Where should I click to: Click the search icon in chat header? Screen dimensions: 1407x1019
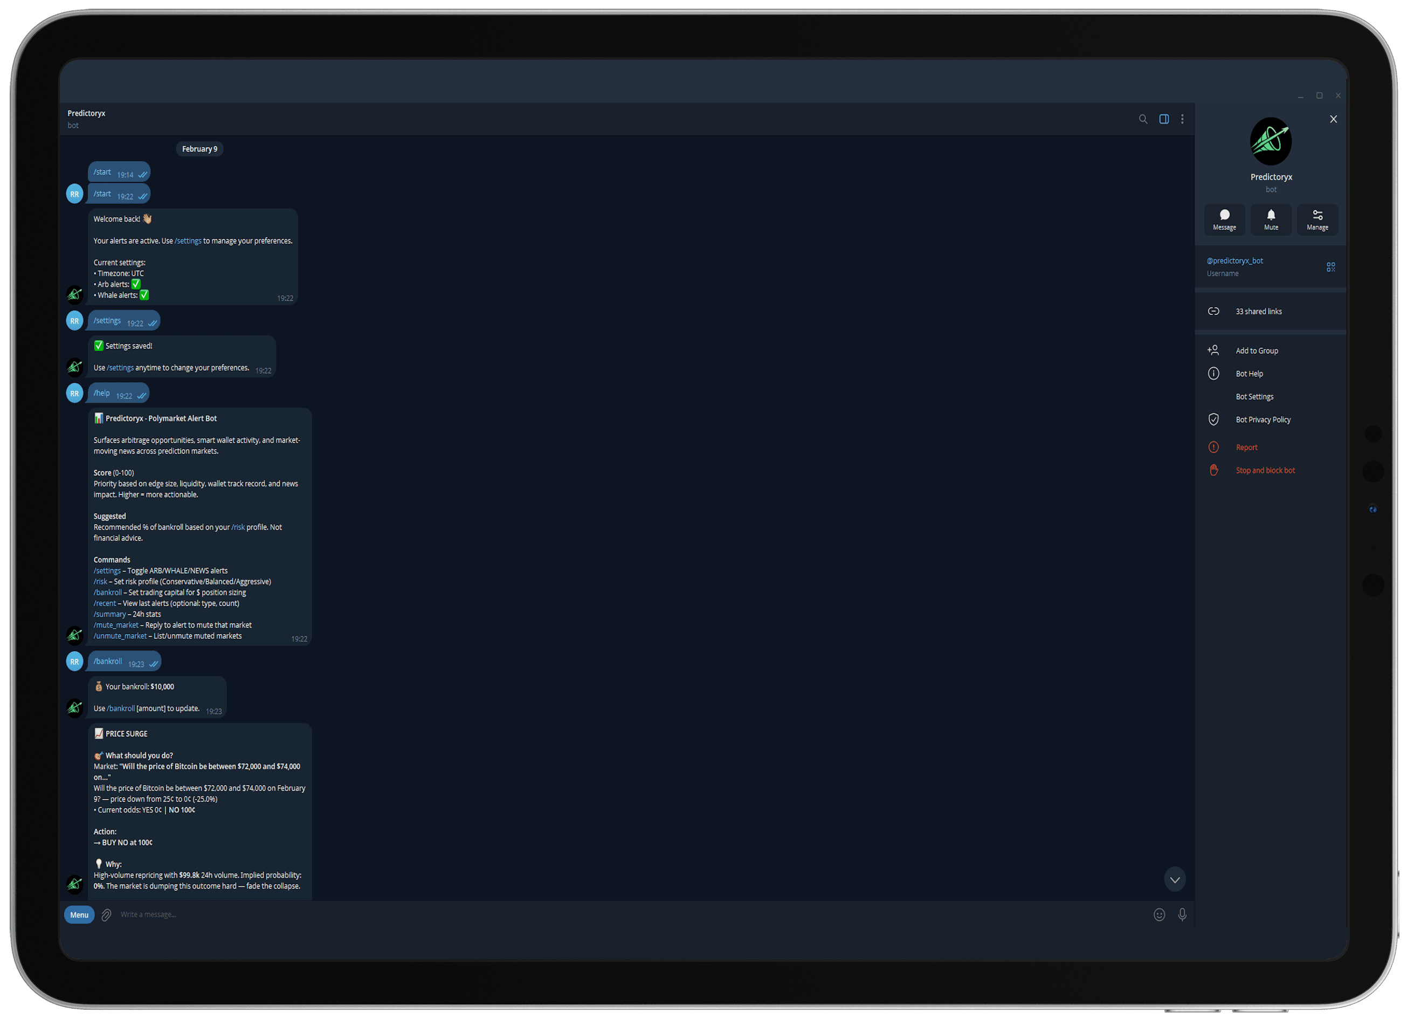[1143, 119]
